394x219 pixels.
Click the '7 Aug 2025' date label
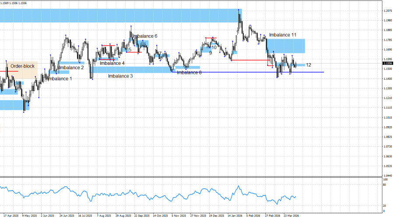[x=104, y=216]
